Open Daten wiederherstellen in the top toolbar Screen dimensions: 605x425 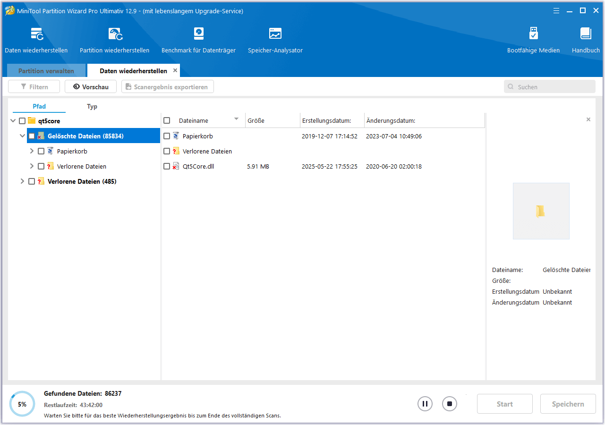[x=36, y=40]
